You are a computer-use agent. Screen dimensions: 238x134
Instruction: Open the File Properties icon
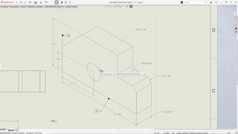[66, 3]
